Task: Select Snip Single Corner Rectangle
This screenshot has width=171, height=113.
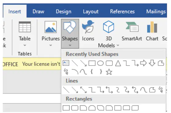Action: pyautogui.click(x=83, y=108)
